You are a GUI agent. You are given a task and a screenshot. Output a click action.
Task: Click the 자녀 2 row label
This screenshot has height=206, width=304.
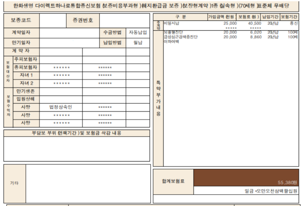[x=26, y=83]
